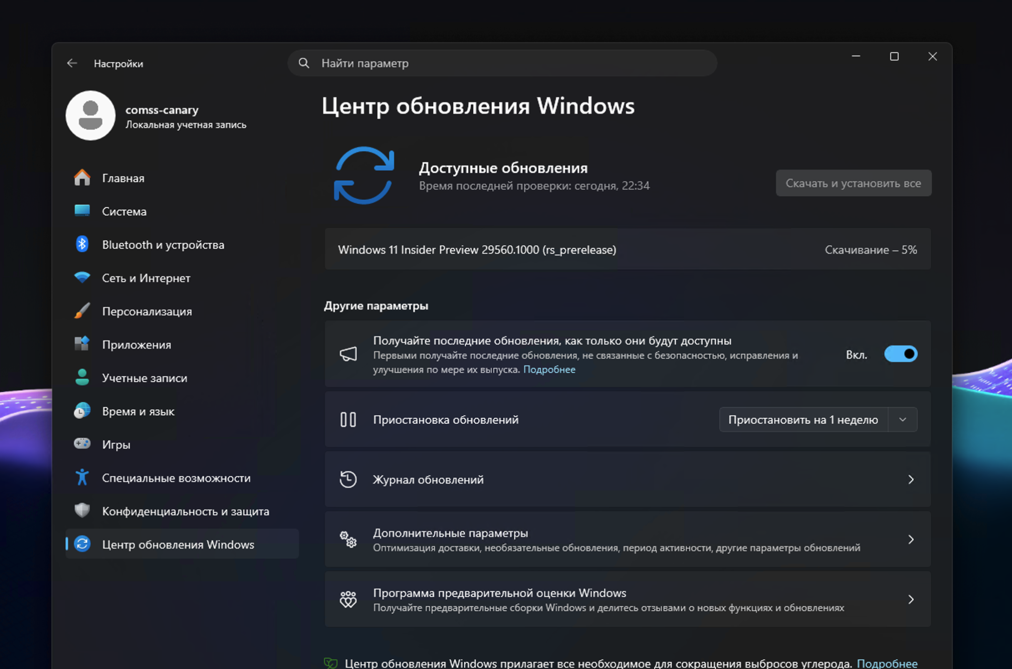Click the Privacy shield icon
Image resolution: width=1012 pixels, height=669 pixels.
pos(82,510)
